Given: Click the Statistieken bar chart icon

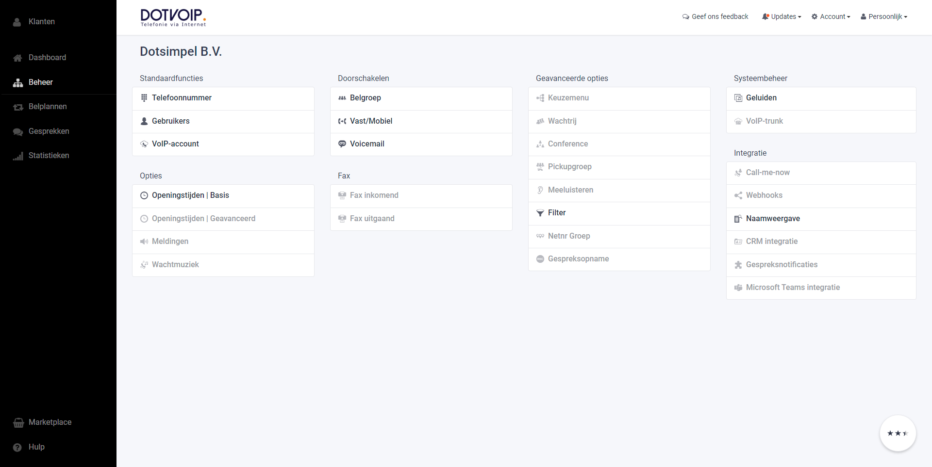Looking at the screenshot, I should pyautogui.click(x=18, y=156).
